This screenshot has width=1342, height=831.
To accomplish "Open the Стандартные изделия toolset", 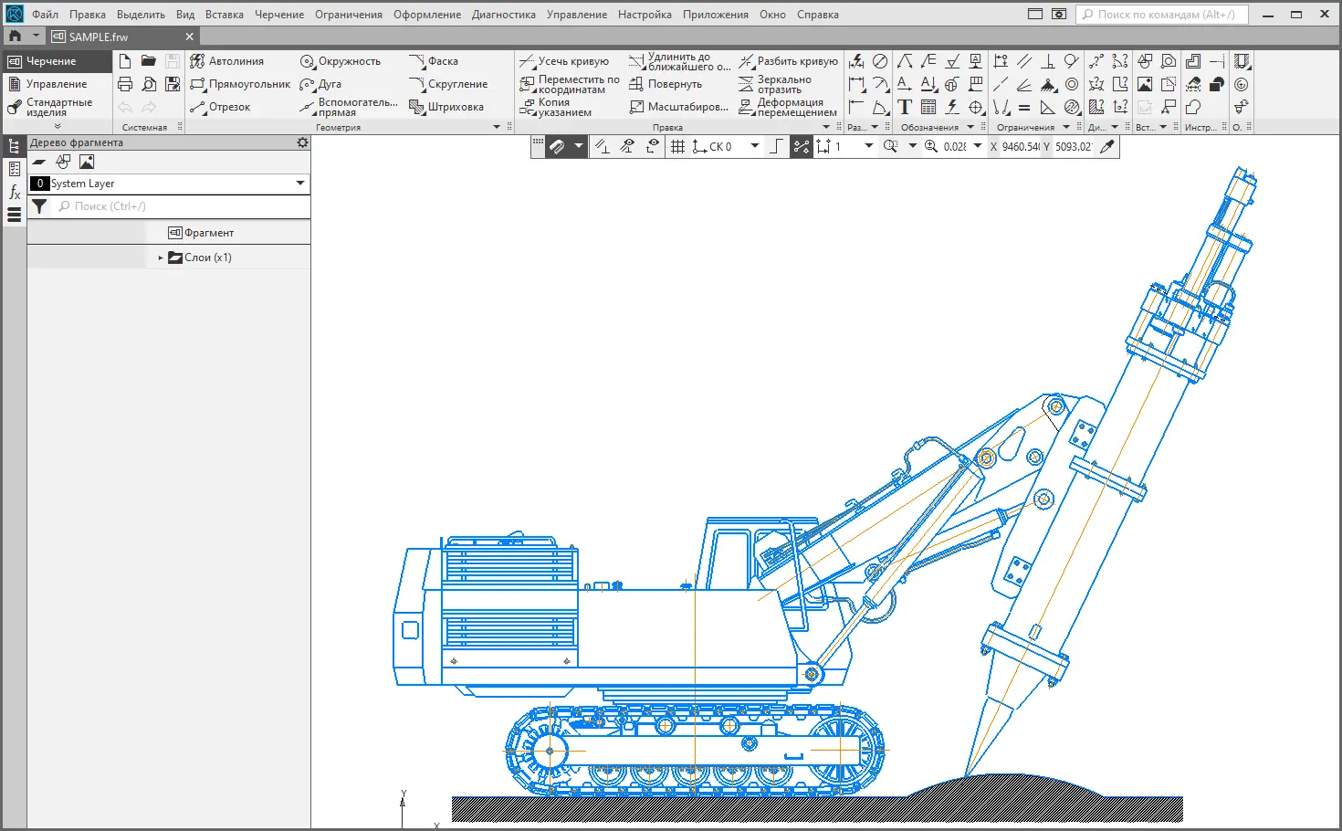I will [57, 107].
